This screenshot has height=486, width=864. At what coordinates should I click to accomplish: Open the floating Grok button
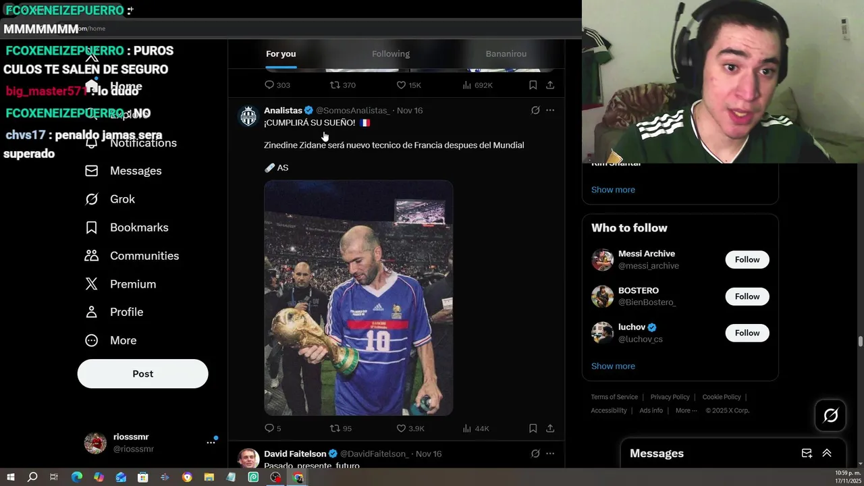click(x=830, y=415)
